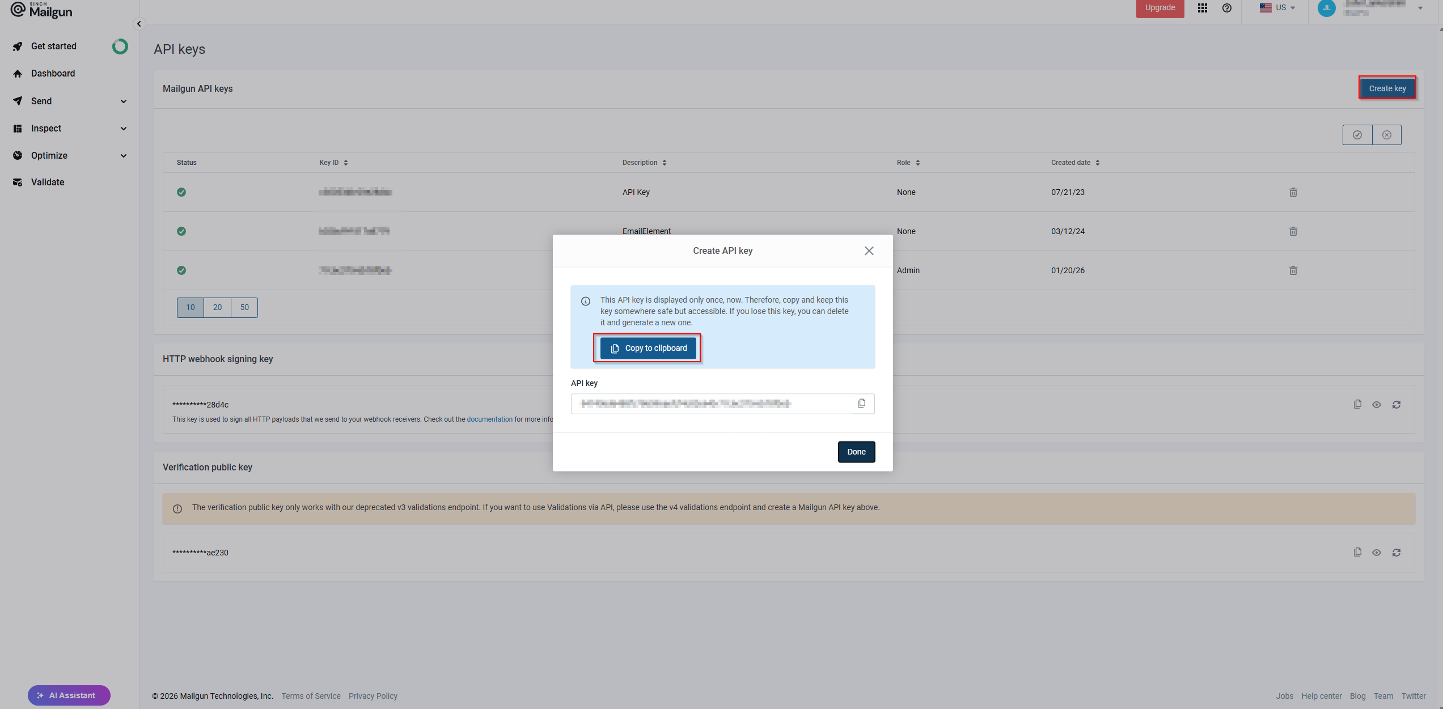Viewport: 1443px width, 709px height.
Task: Open the webhook documentation link
Action: [x=489, y=419]
